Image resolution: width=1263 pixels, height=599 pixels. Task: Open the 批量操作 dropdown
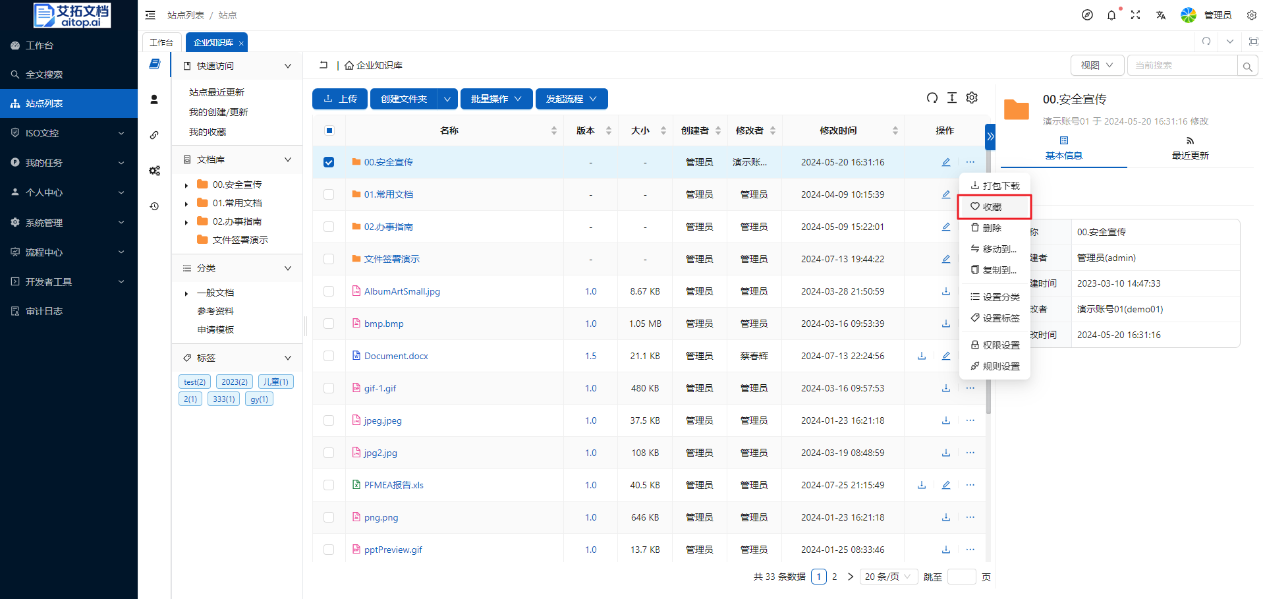[496, 99]
